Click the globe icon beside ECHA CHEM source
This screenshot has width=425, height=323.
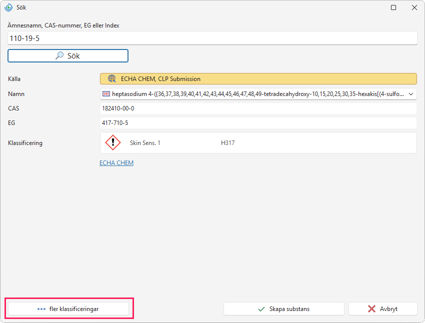click(111, 78)
